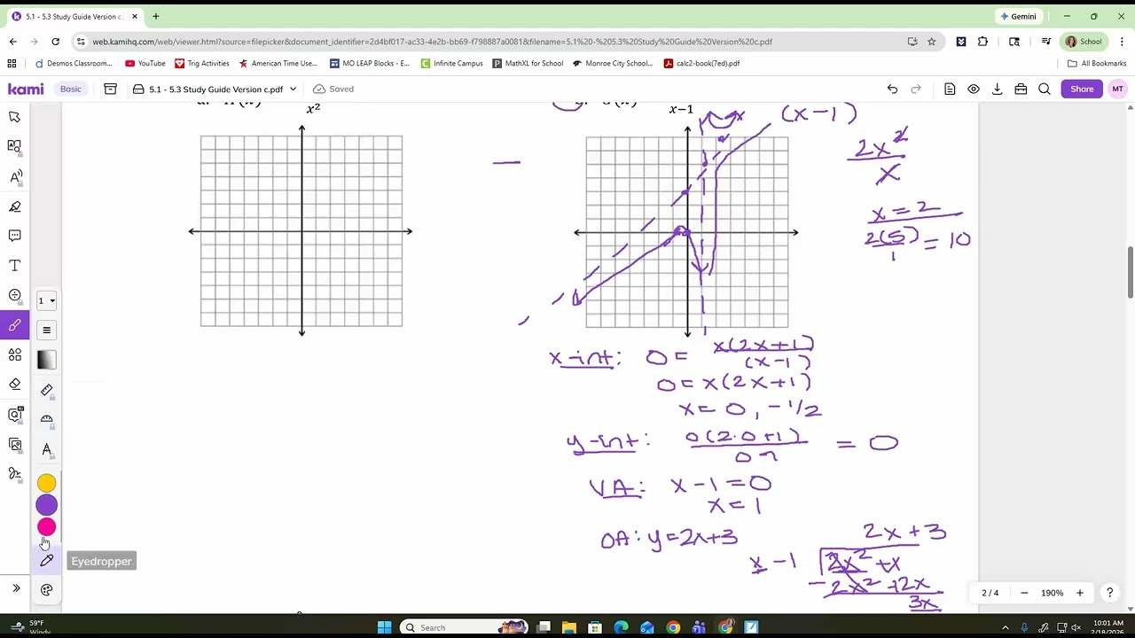Activate the Highlighter markup tool

point(15,206)
